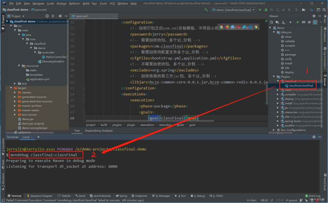Click the LF line separator in status bar
This screenshot has width=328, height=203.
(x=272, y=200)
